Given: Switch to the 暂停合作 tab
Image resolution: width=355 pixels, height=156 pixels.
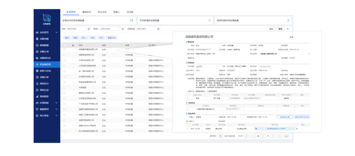Looking at the screenshot, I should coord(86,12).
